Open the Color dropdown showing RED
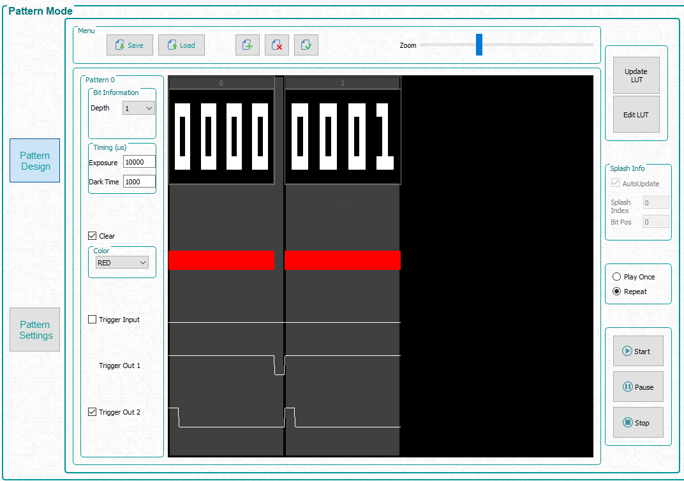684x481 pixels. [122, 263]
